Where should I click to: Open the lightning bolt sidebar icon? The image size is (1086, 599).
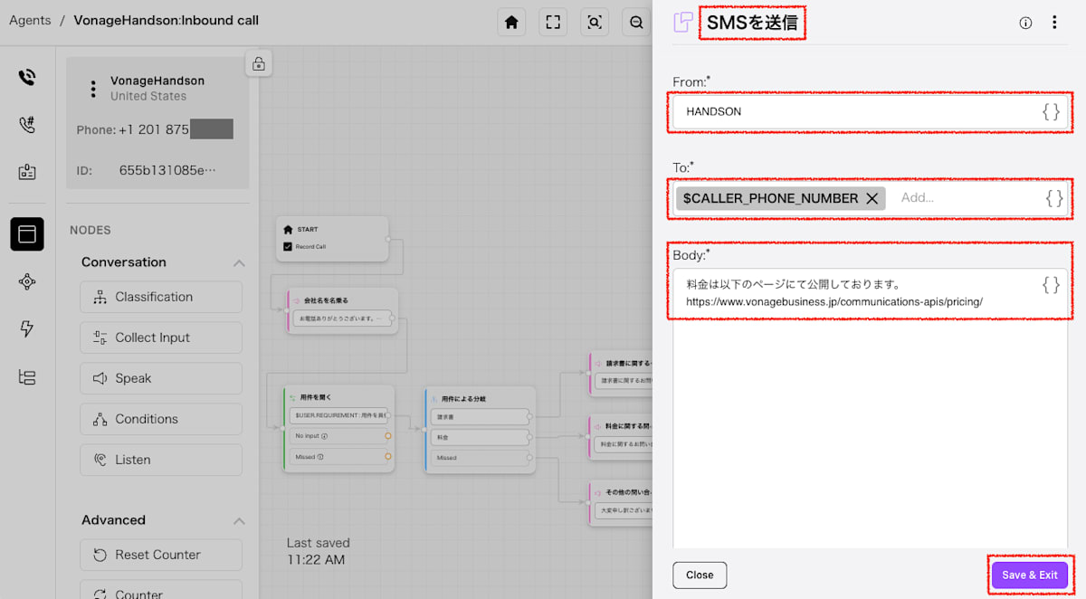tap(27, 328)
